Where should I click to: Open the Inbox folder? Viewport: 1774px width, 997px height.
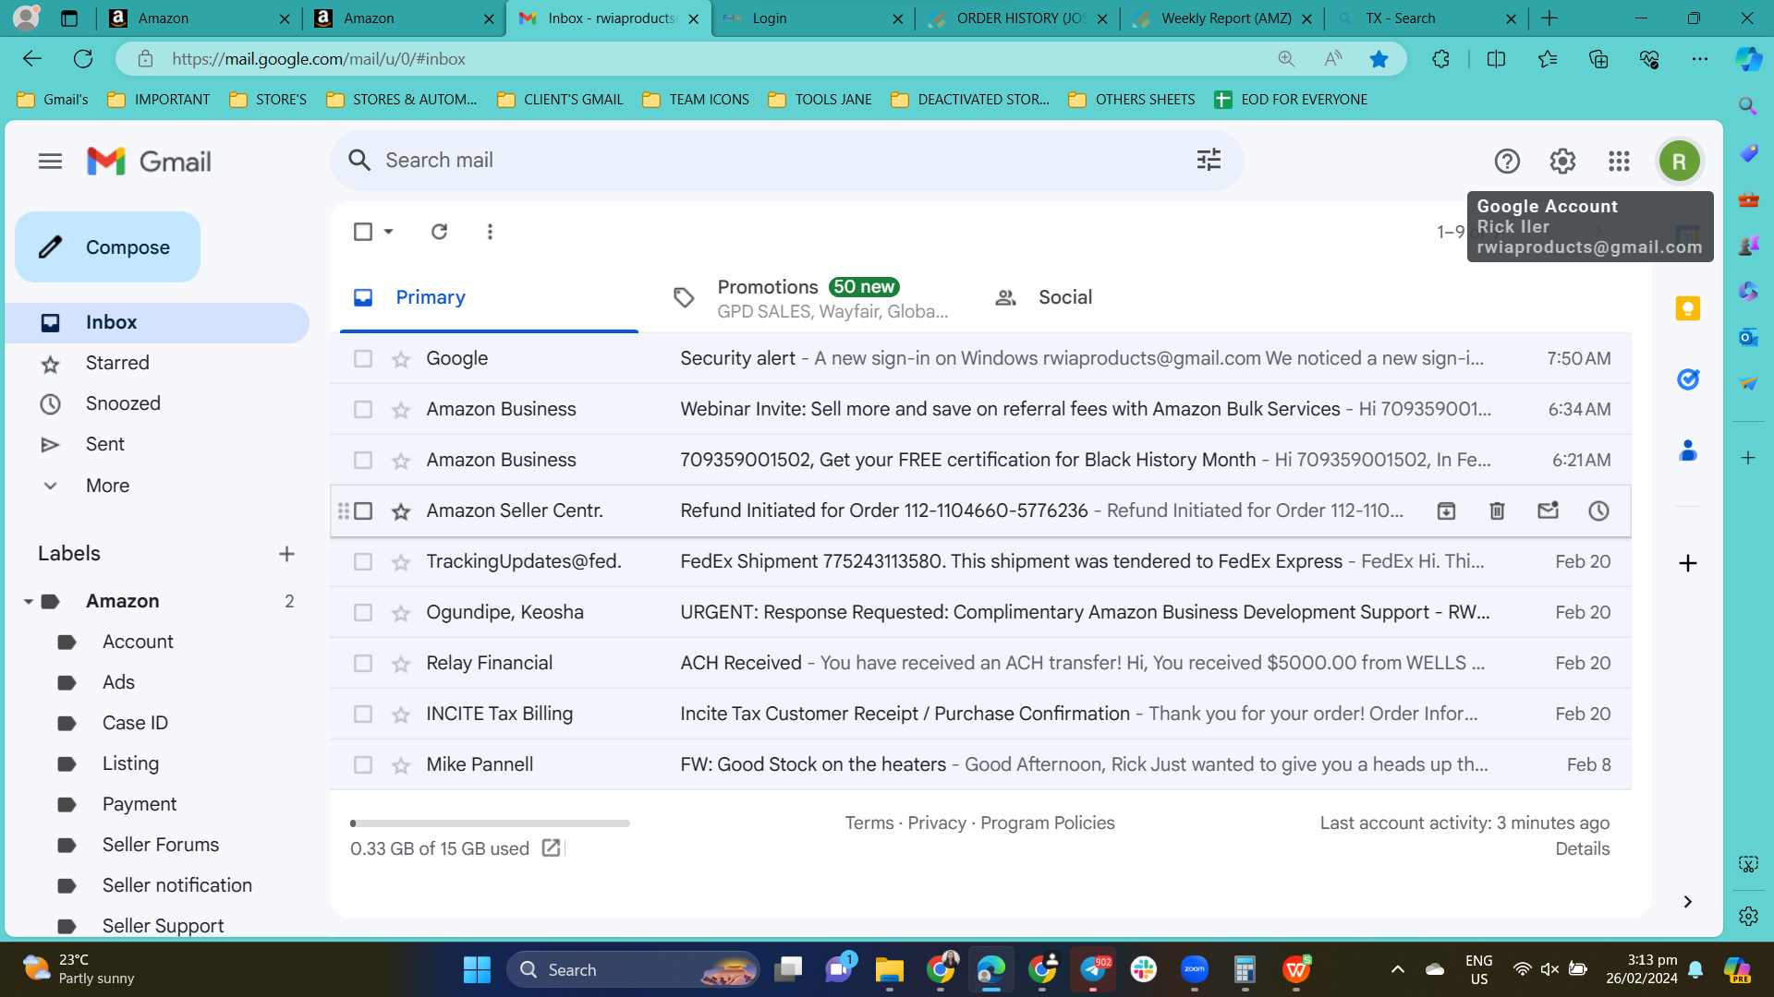157,323
